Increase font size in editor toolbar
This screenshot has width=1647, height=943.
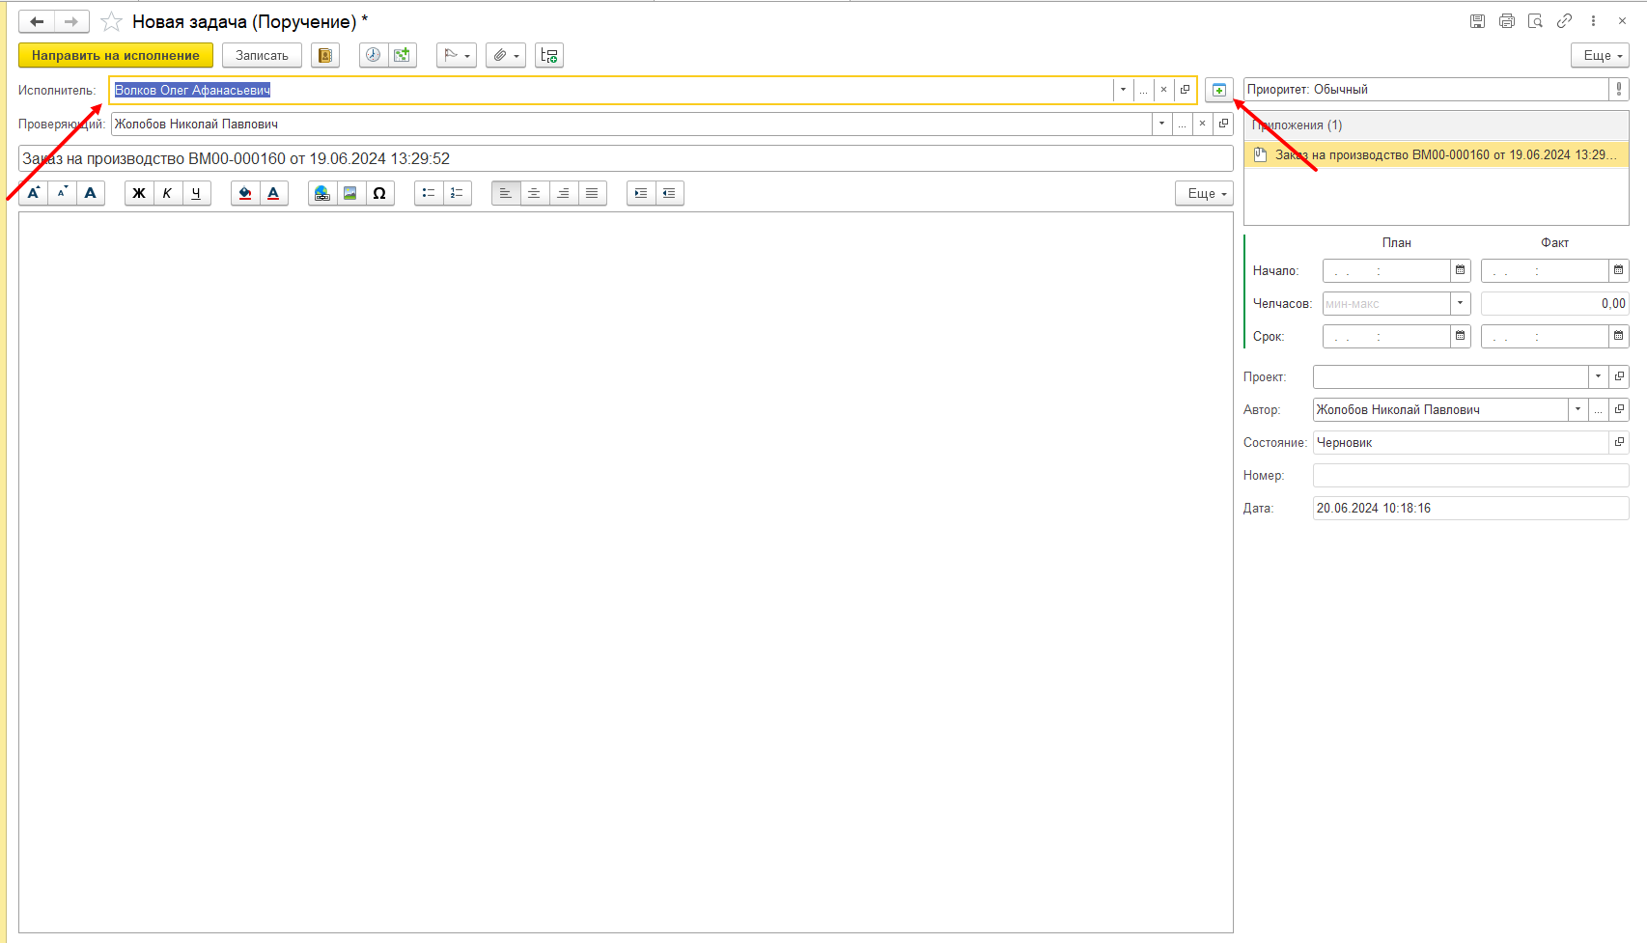coord(33,193)
